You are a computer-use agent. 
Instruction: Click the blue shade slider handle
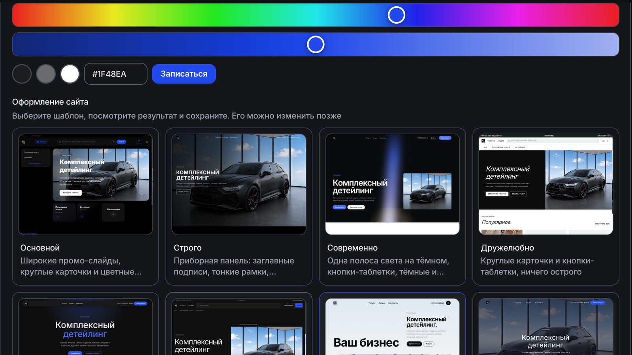point(316,44)
